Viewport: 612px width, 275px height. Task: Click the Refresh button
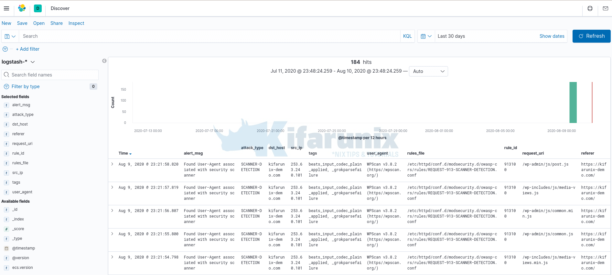coord(591,36)
